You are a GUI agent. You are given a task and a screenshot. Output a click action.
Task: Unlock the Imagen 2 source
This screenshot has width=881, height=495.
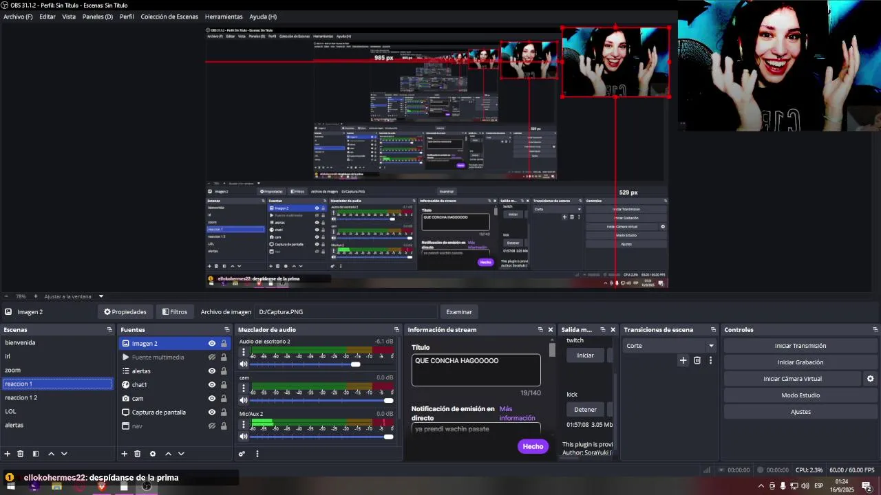point(224,344)
